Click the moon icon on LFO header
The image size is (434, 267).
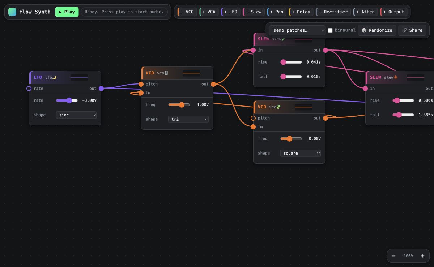[54, 77]
